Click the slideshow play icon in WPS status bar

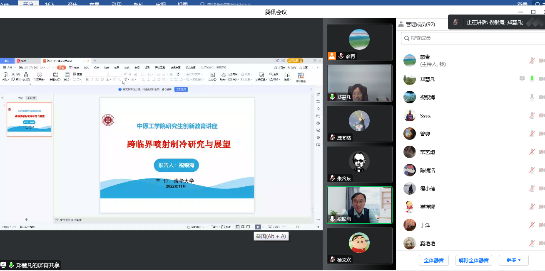(258, 227)
